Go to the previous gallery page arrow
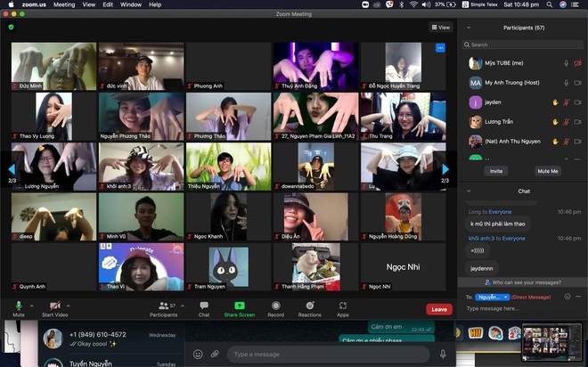 [12, 169]
